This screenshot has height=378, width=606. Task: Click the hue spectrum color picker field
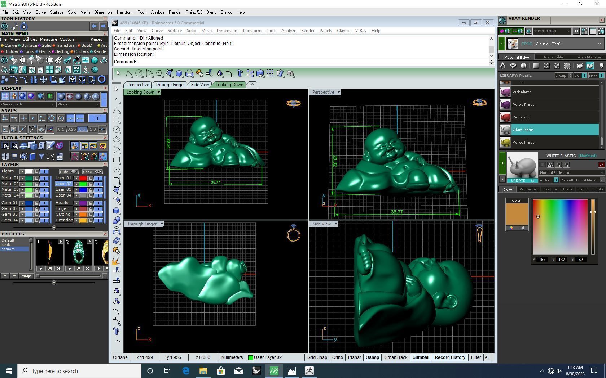560,227
